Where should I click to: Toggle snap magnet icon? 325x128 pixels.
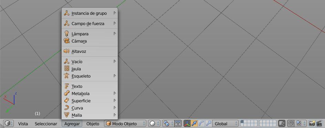tap(291, 124)
